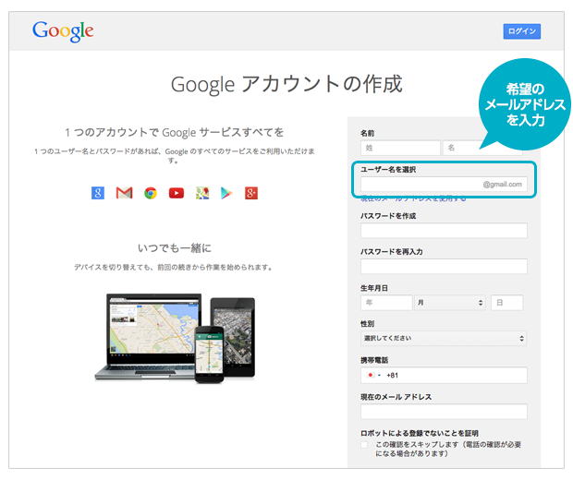Check the skip robot verification checkbox

(x=364, y=445)
